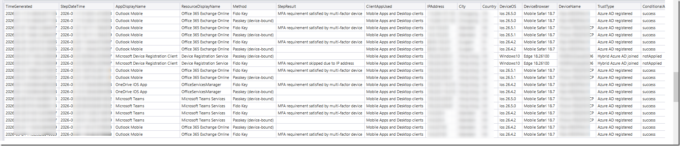Click OneDrive iOS App in Fido Key row
This screenshot has width=680, height=146.
click(131, 85)
